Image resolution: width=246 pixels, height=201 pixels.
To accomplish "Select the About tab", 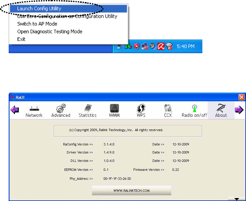I will 221,111.
